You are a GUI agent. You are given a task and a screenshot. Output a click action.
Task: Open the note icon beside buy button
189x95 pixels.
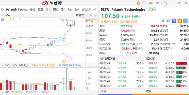pyautogui.click(x=168, y=21)
